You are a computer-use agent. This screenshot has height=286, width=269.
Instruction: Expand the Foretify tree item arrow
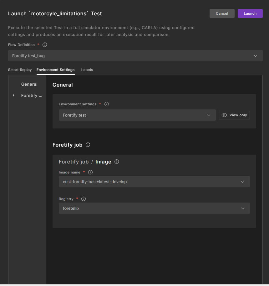[x=13, y=95]
